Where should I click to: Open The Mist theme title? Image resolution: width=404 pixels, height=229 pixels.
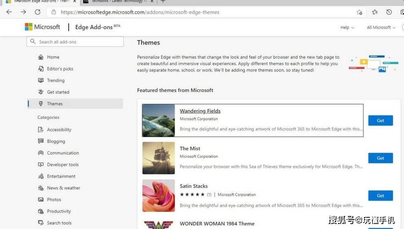(190, 148)
